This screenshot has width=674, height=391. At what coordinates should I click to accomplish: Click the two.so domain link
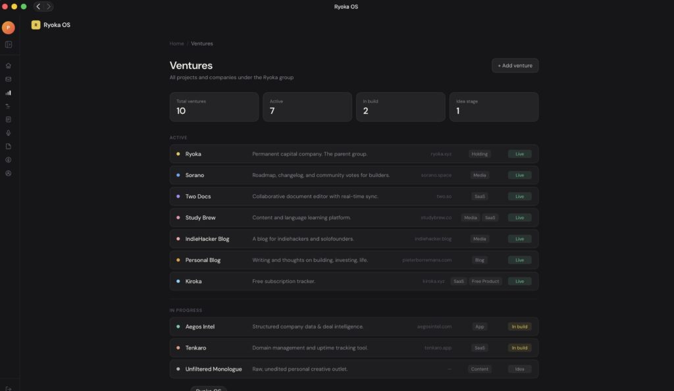click(444, 196)
